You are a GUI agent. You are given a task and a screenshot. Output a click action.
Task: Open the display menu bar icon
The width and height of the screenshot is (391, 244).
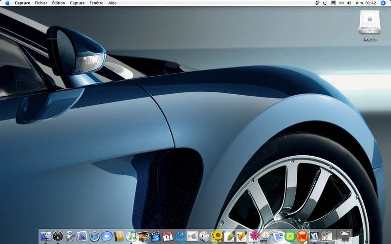pyautogui.click(x=333, y=3)
